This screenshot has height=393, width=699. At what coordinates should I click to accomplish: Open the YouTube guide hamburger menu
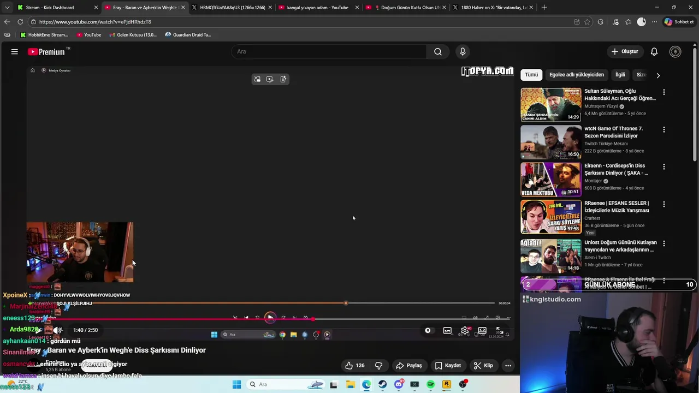[x=15, y=52]
